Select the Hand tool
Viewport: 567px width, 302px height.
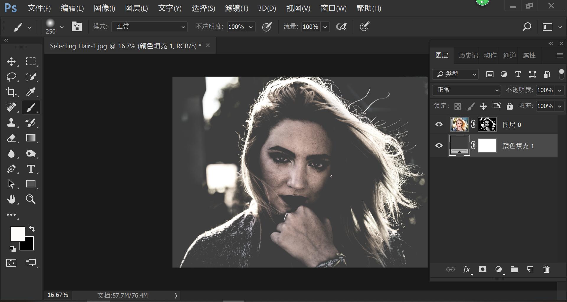tap(11, 199)
